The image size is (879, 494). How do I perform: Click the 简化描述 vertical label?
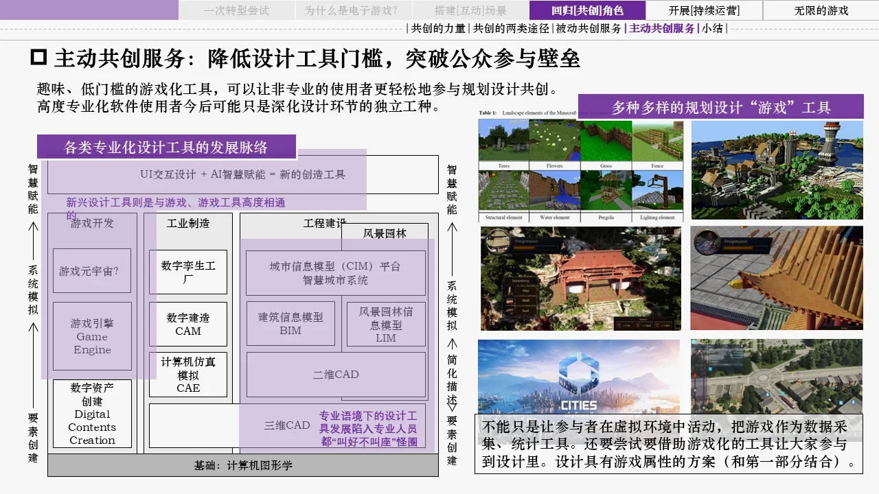click(x=452, y=379)
